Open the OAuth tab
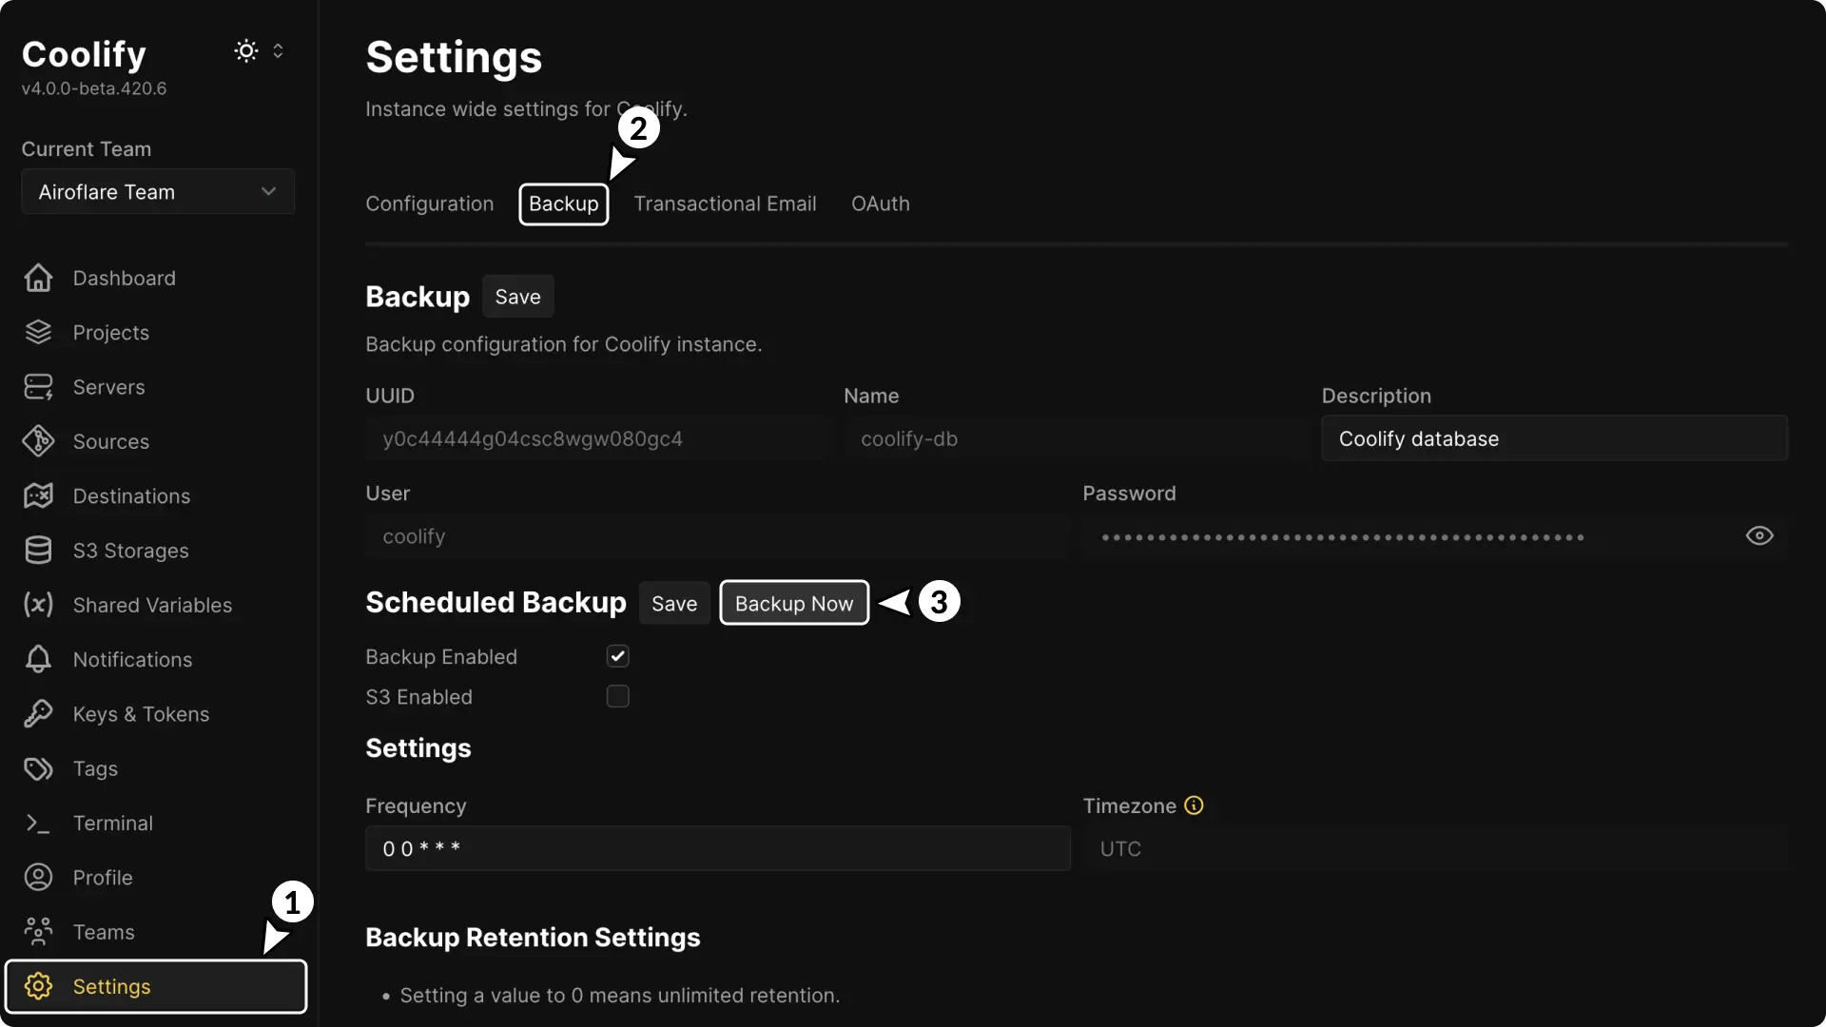 [880, 203]
